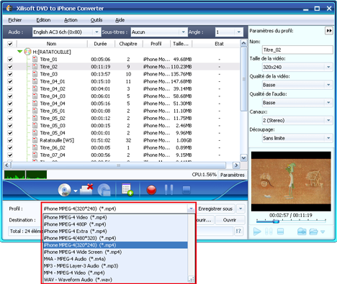This screenshot has width=337, height=284.
Task: Click the Xilisoft application logo icon
Action: coord(9,8)
